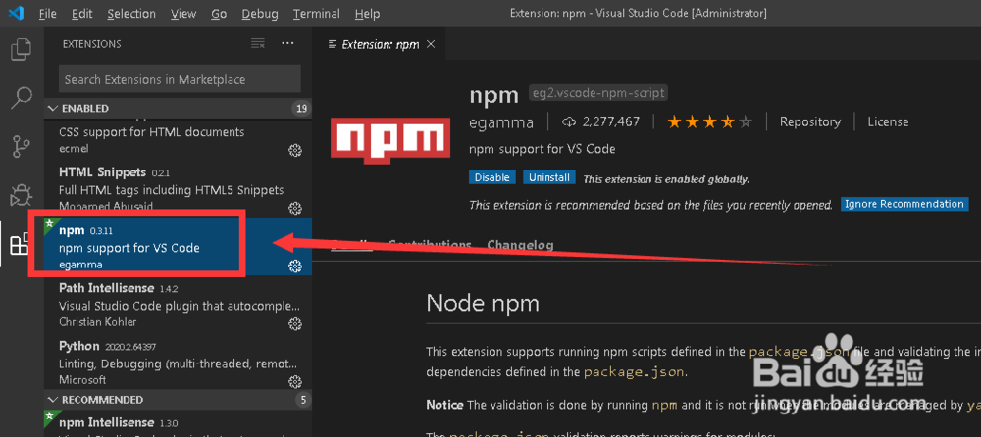Screen dimensions: 981x437
Task: Select the Extensions view icon
Action: pyautogui.click(x=20, y=244)
